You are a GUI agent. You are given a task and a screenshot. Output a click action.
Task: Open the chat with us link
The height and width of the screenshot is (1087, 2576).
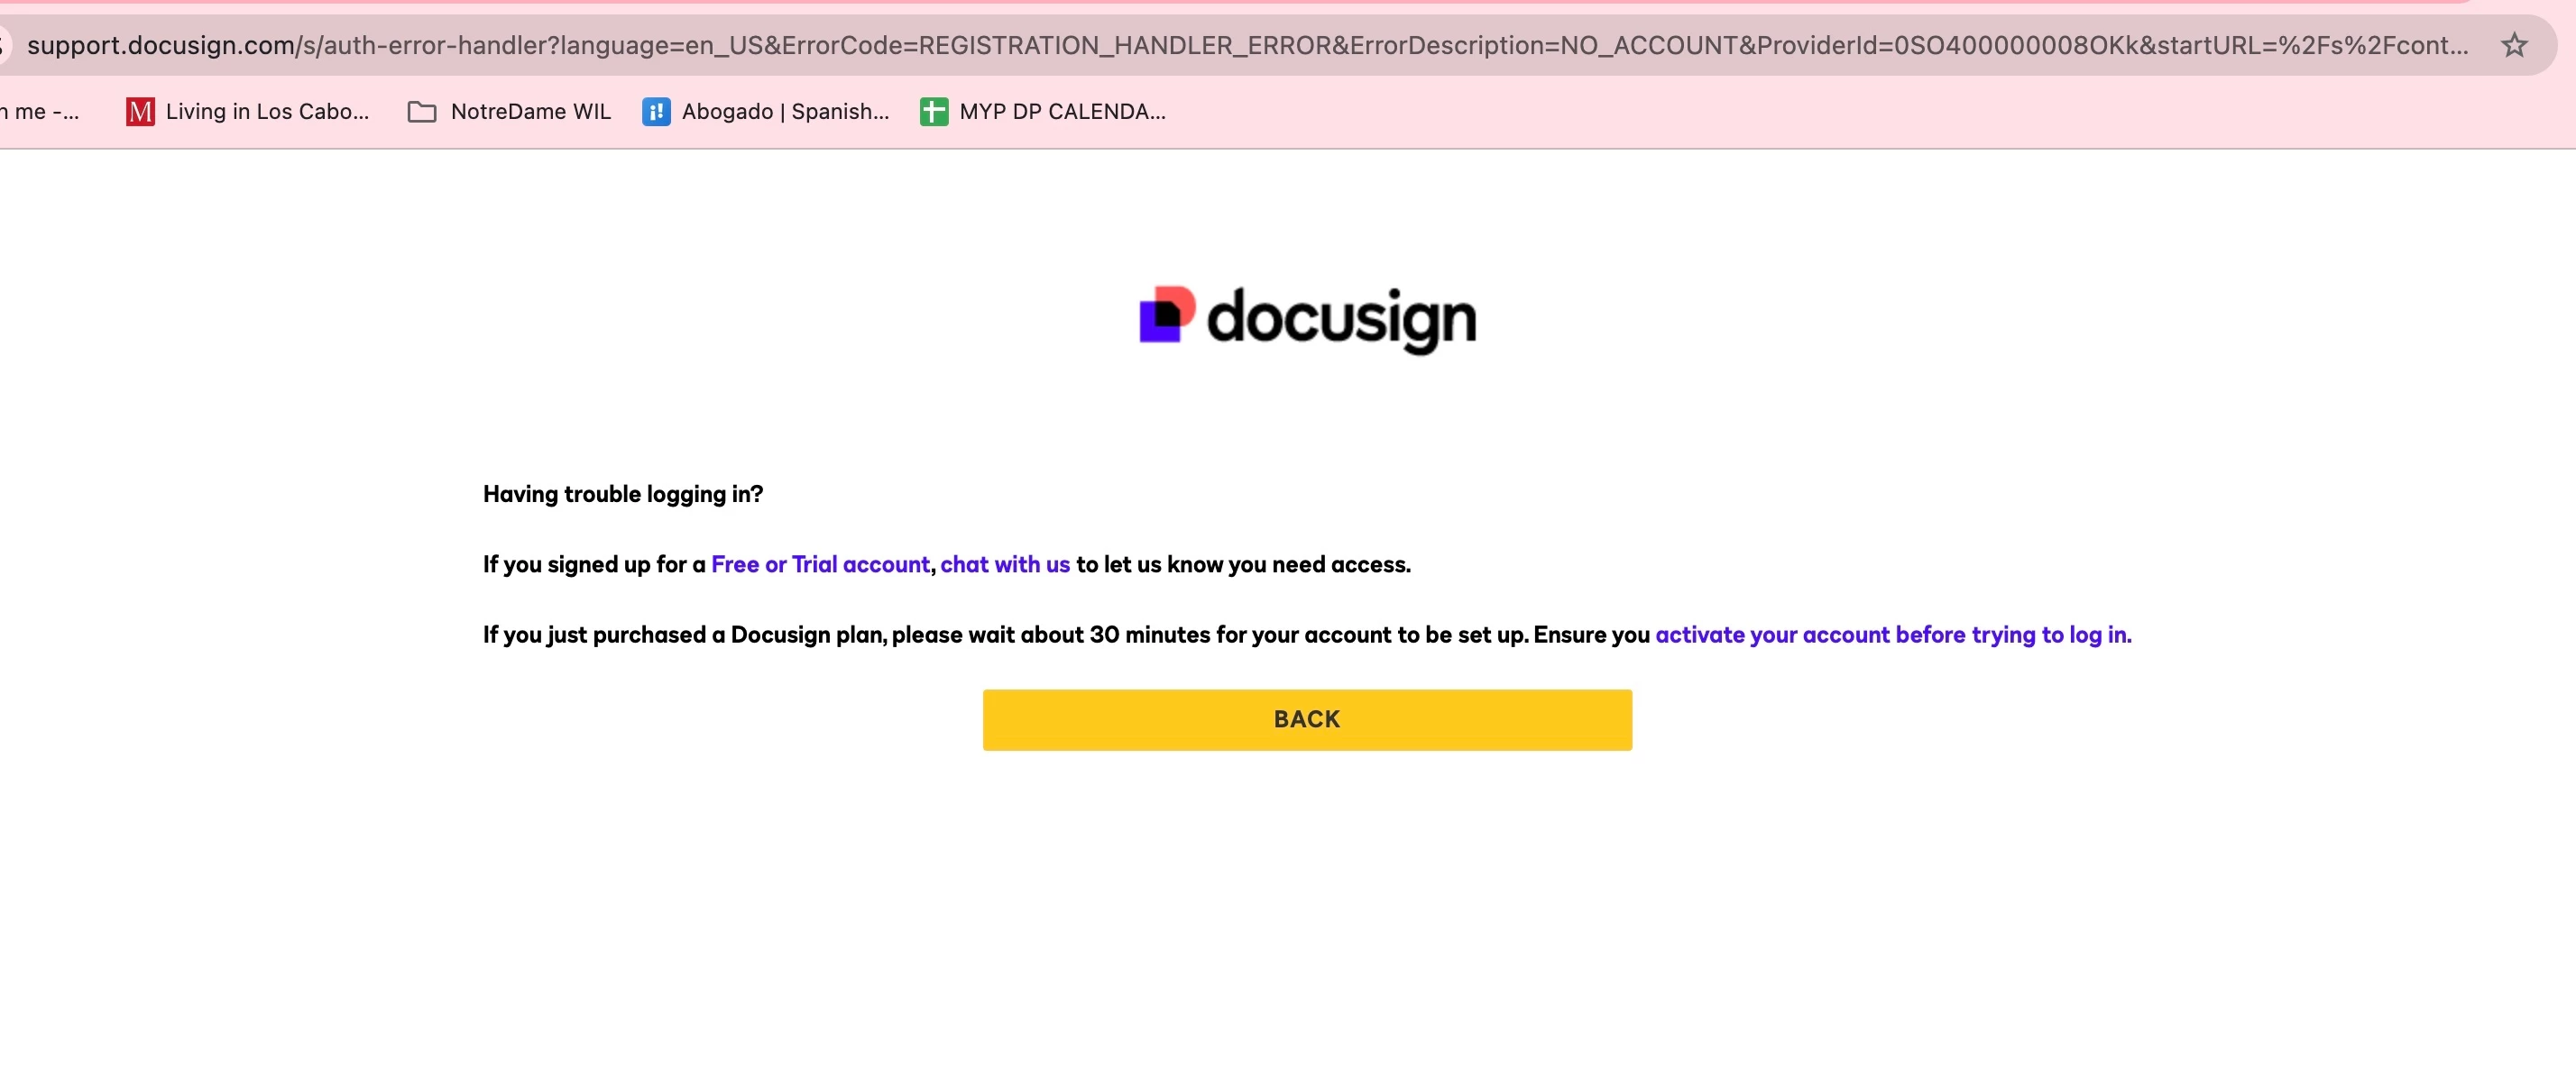click(x=1005, y=564)
